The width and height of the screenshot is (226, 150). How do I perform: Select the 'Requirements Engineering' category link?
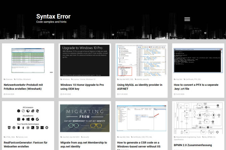186,137
